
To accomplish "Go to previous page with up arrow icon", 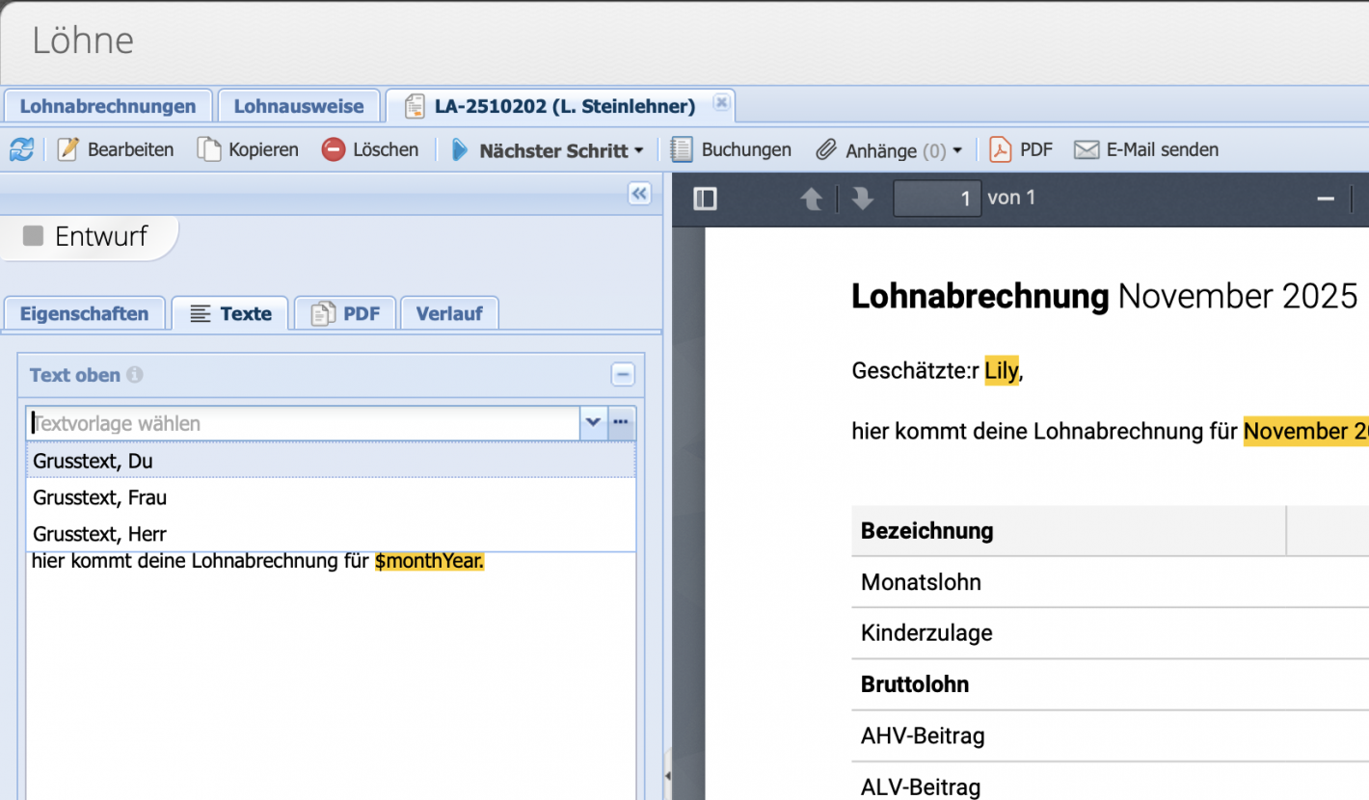I will click(813, 198).
